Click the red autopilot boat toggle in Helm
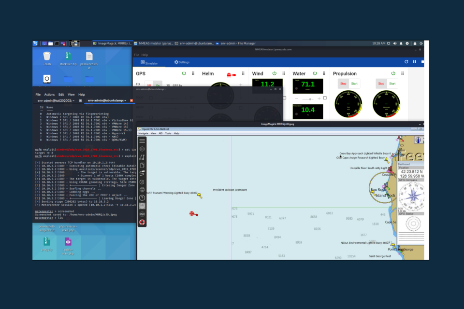Screen dimensions: 464x309 231,75
